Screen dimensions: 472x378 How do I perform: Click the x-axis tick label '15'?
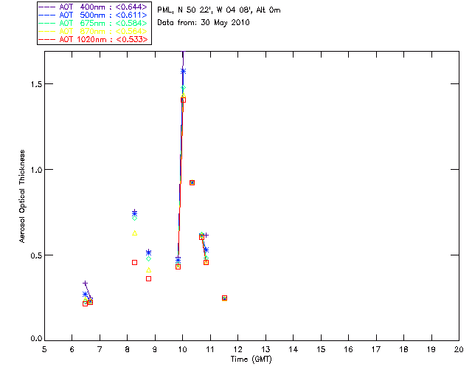tap(321, 349)
